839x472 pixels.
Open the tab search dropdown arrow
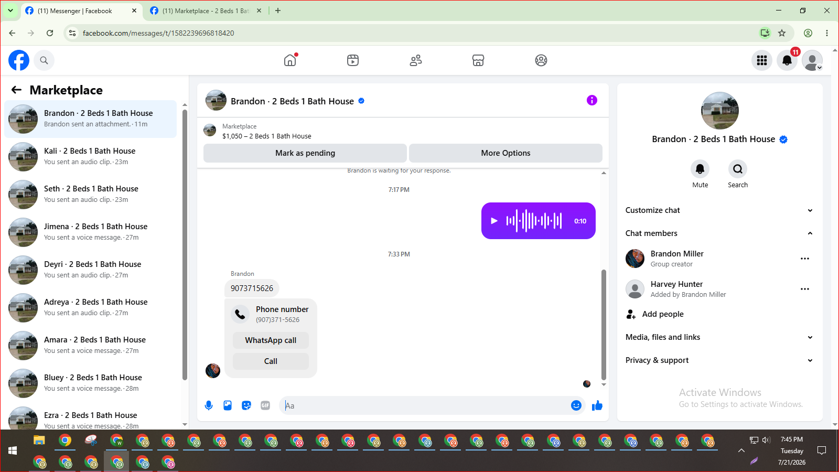pyautogui.click(x=10, y=10)
